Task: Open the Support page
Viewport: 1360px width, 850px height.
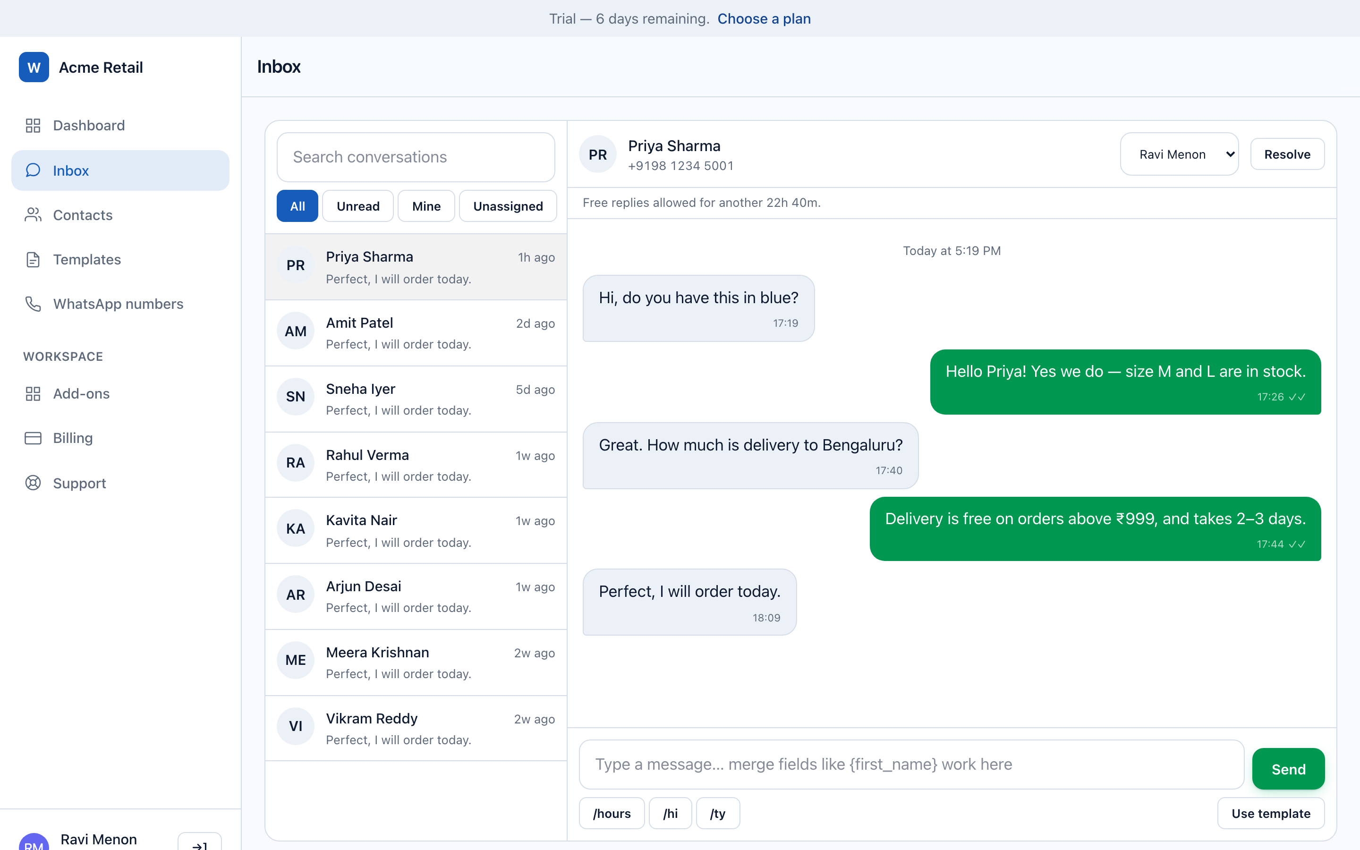Action: tap(120, 483)
